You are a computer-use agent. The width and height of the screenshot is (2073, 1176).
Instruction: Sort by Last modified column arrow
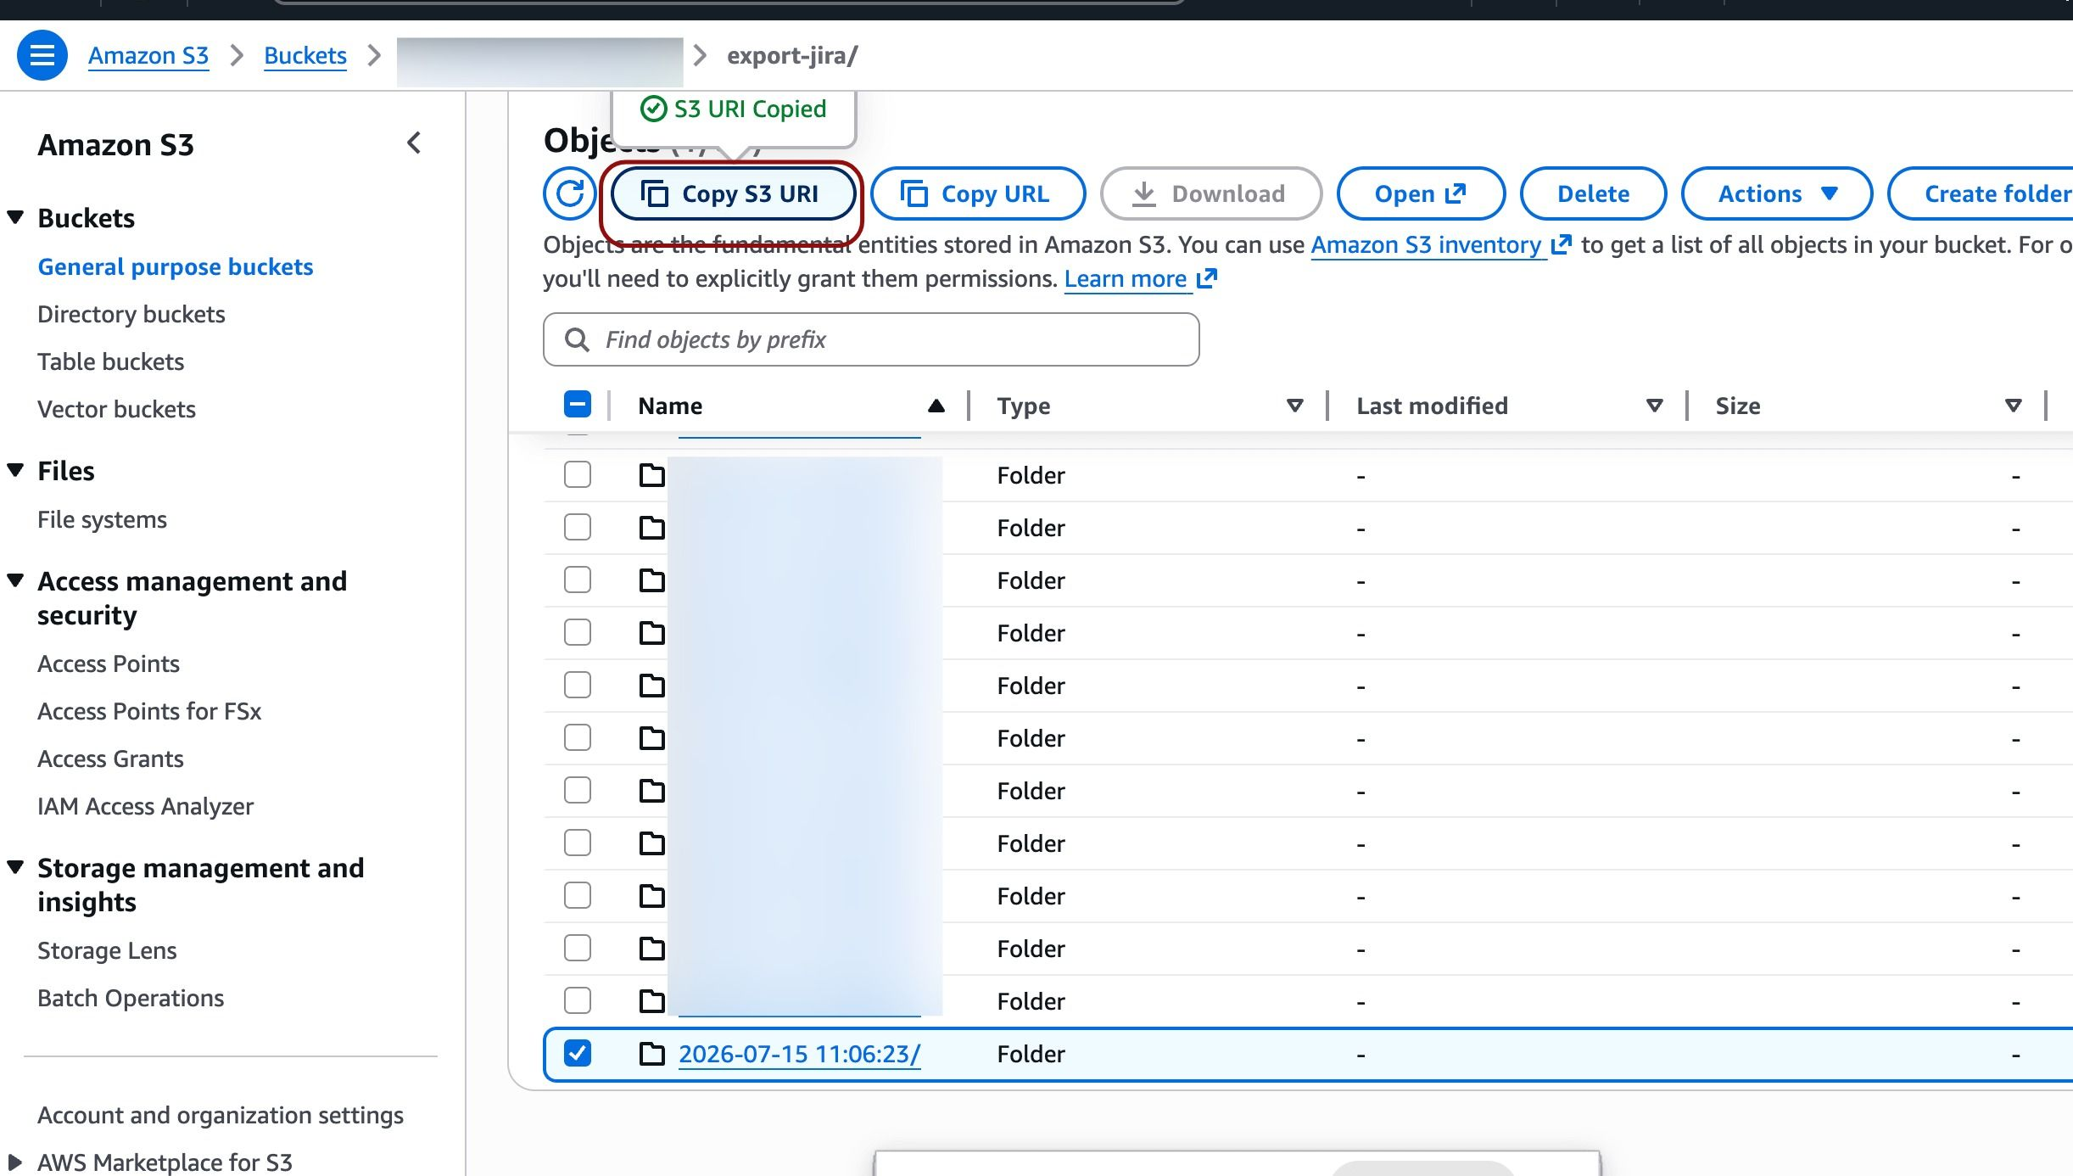tap(1654, 406)
